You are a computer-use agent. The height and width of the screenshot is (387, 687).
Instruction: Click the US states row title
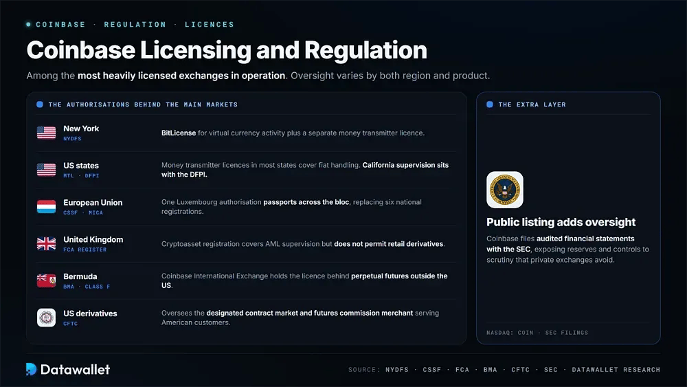tap(81, 166)
